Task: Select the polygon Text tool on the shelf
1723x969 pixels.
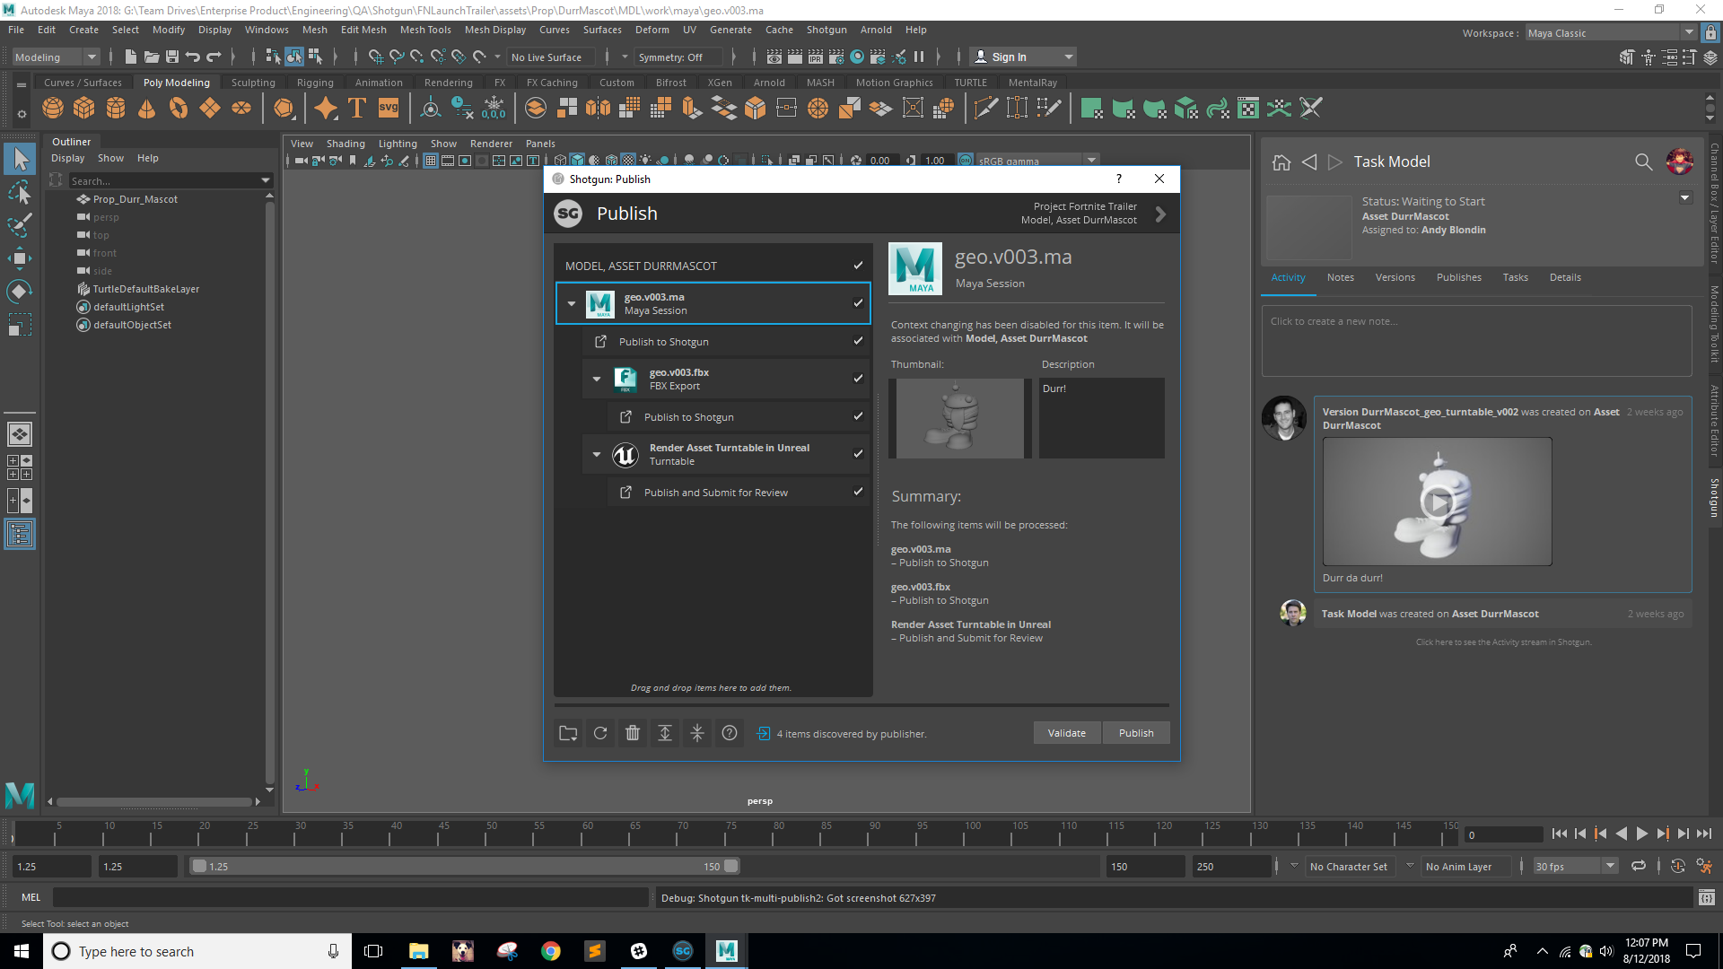Action: [x=355, y=107]
